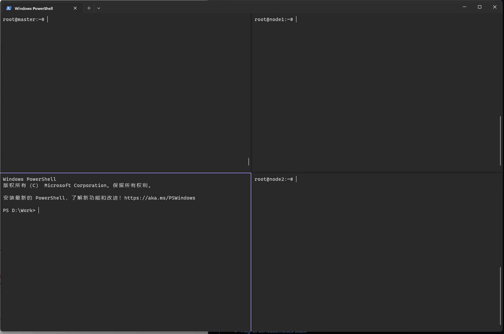Click the scrollbar thumb in the node2 pane
The height and width of the screenshot is (334, 504).
point(500,296)
